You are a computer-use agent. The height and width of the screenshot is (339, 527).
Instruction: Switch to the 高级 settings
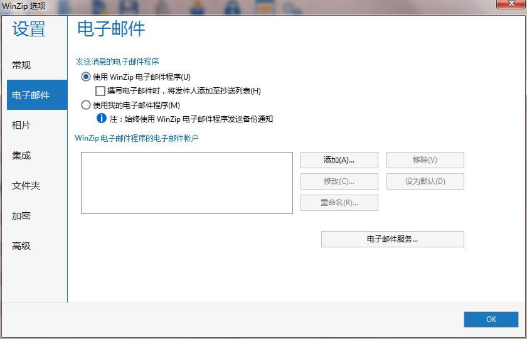[21, 246]
